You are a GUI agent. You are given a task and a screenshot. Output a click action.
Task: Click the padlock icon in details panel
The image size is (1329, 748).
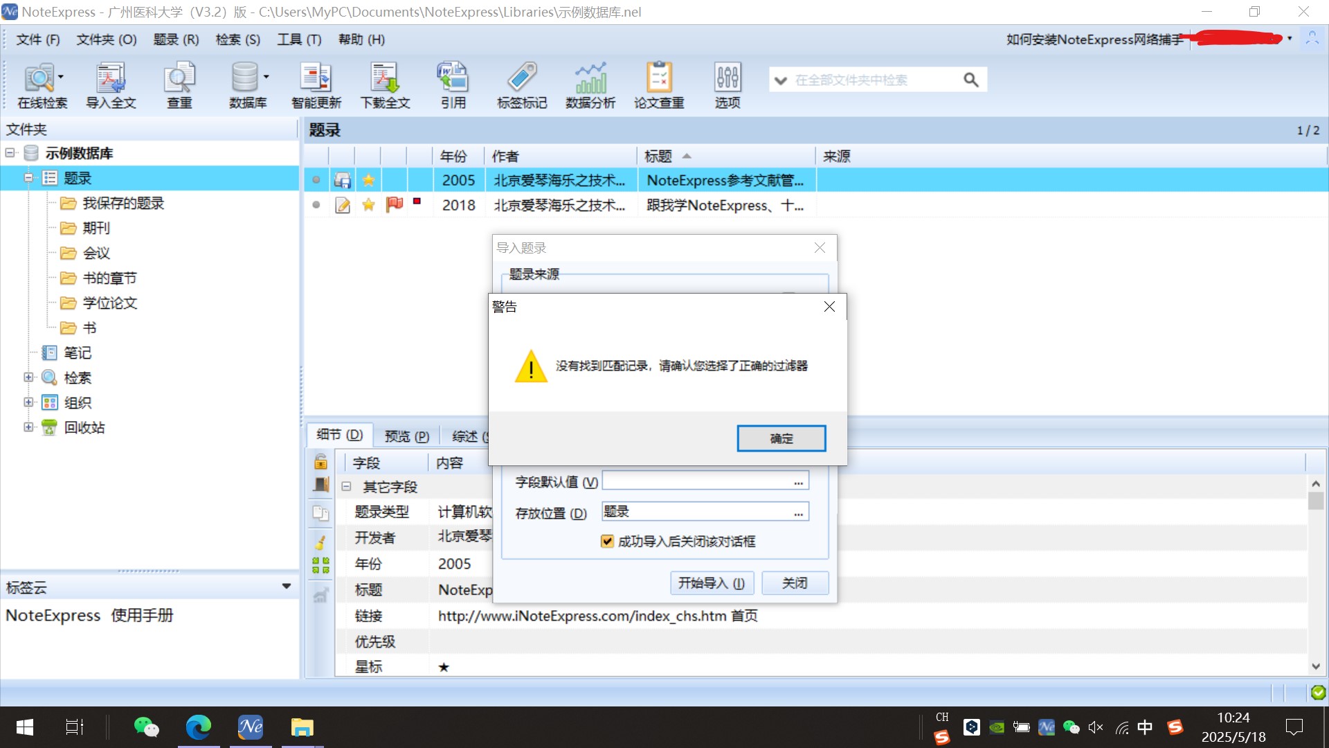tap(320, 461)
